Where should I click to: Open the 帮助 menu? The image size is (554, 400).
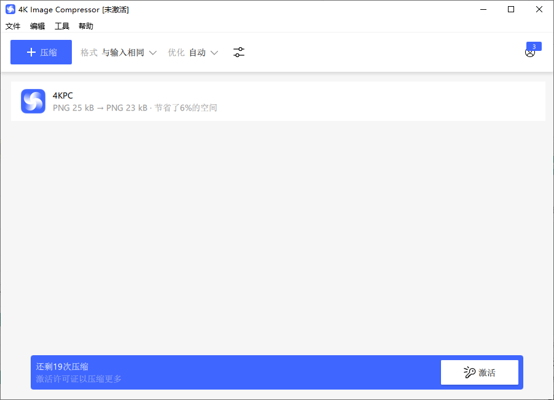click(x=86, y=26)
